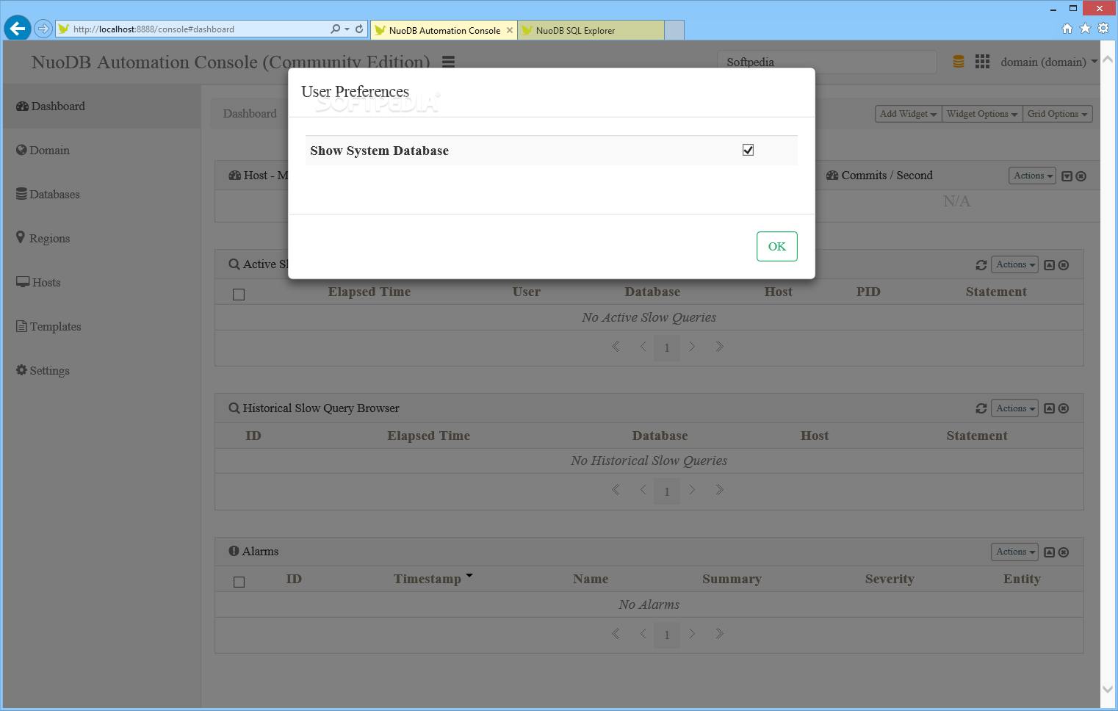Go to next page in Active Slow Queries
The image size is (1118, 711).
[692, 347]
